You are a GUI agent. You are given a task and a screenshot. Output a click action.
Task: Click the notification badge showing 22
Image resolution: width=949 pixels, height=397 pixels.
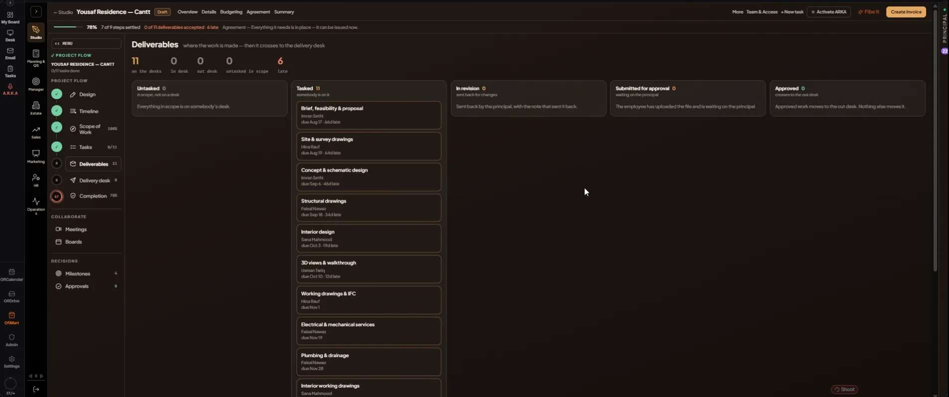pyautogui.click(x=945, y=51)
